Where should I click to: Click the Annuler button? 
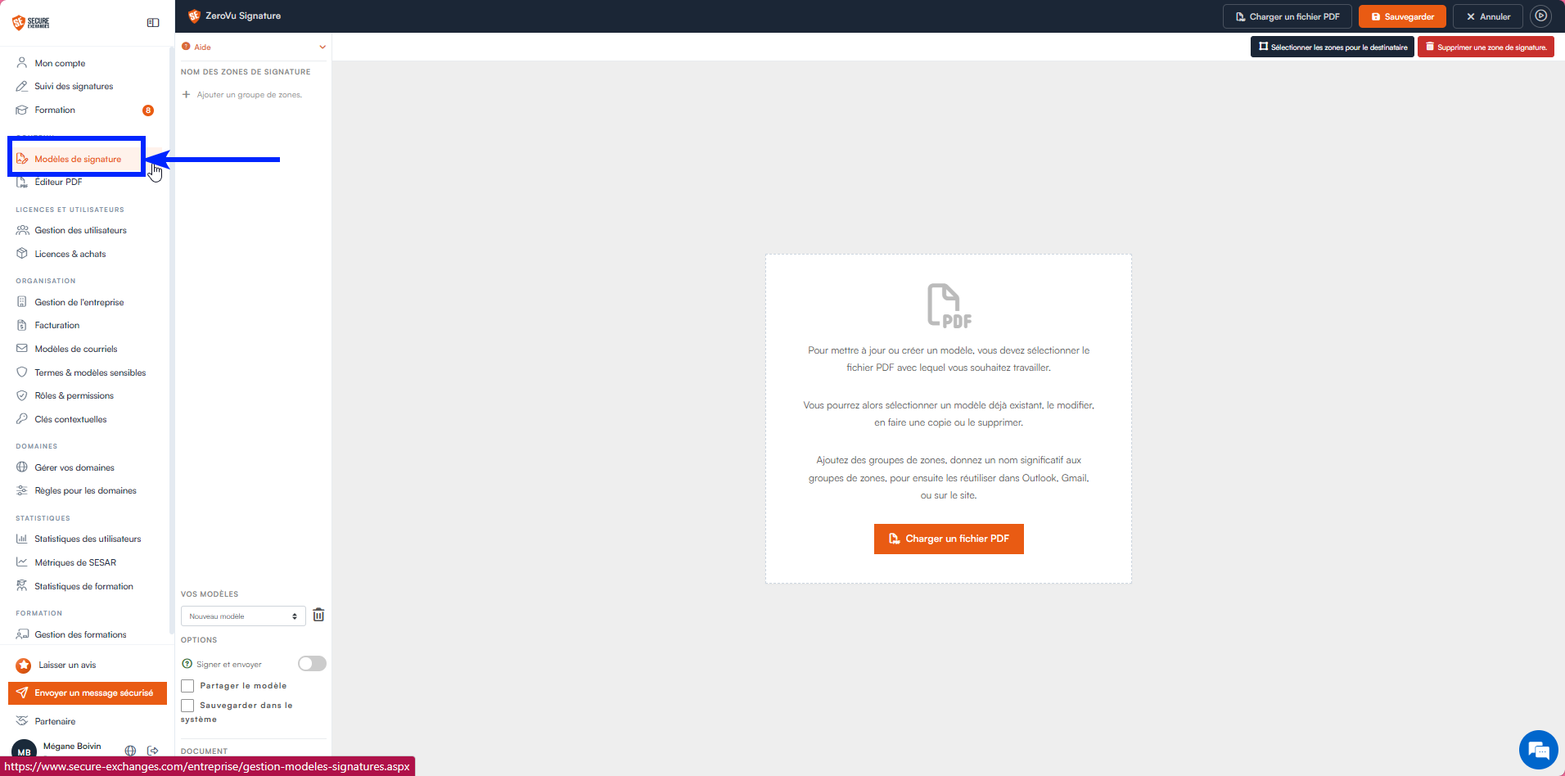point(1488,16)
